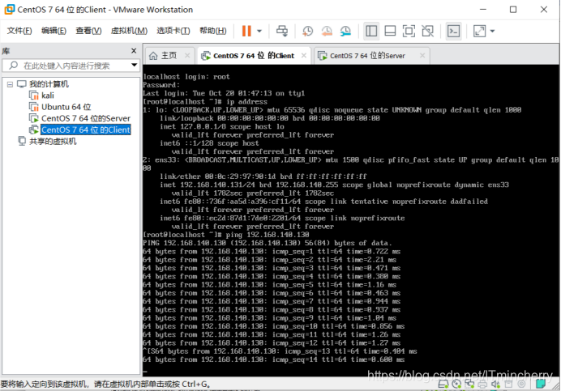Click the teal message log icon

coord(541,384)
